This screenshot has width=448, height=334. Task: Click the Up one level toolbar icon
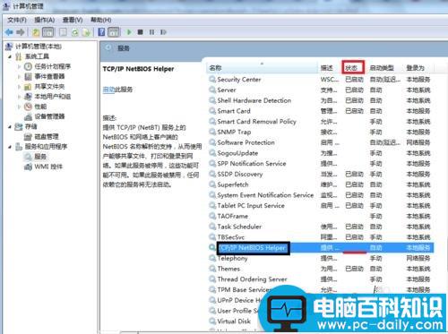coord(36,32)
